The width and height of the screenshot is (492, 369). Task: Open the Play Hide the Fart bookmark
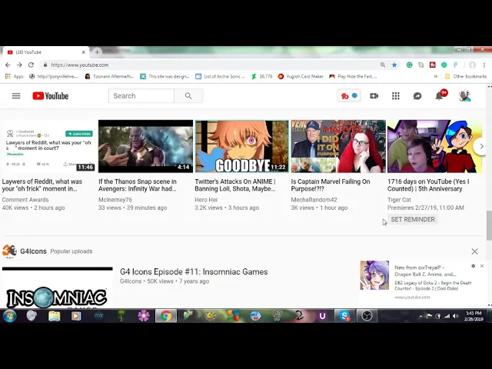pos(354,76)
